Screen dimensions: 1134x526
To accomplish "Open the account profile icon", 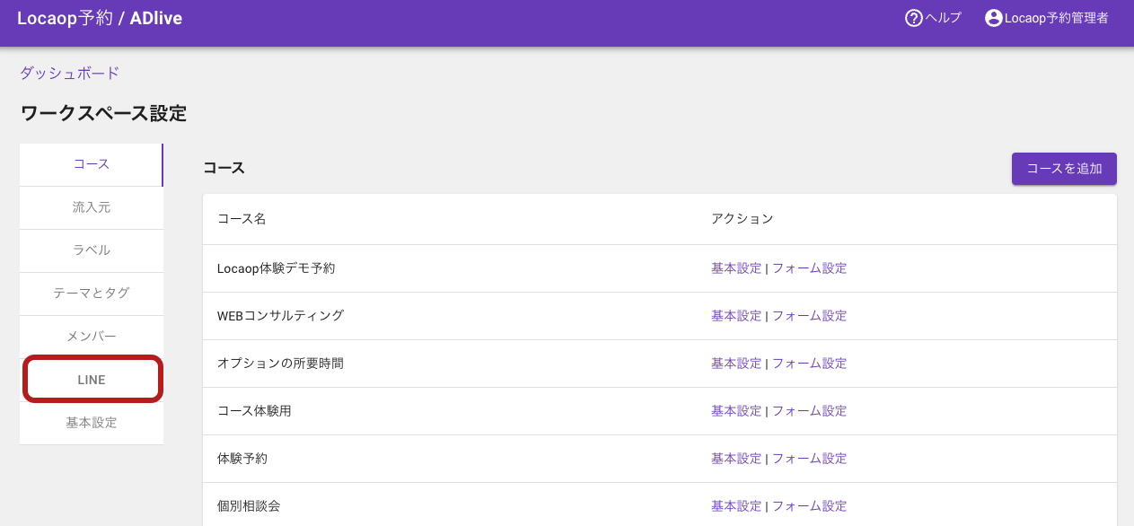I will (x=993, y=18).
